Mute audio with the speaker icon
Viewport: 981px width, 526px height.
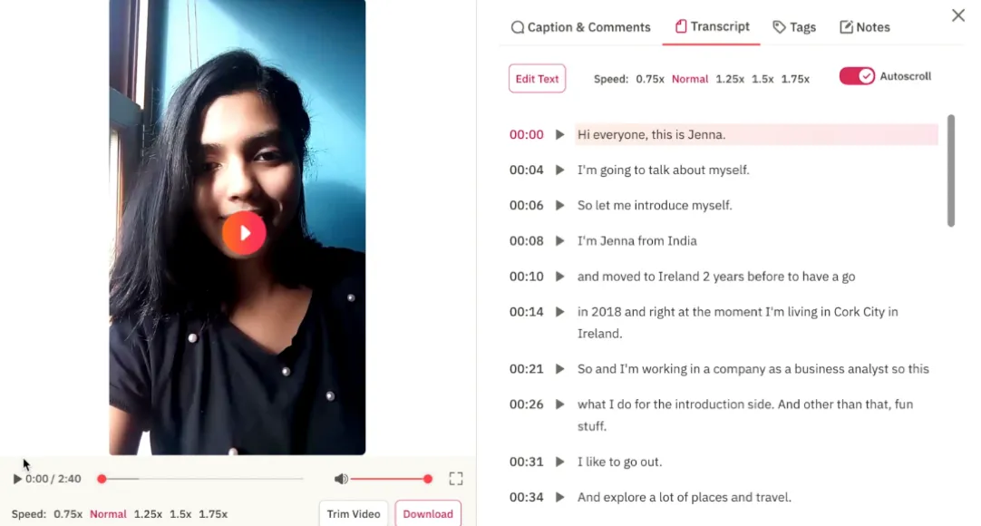coord(340,479)
